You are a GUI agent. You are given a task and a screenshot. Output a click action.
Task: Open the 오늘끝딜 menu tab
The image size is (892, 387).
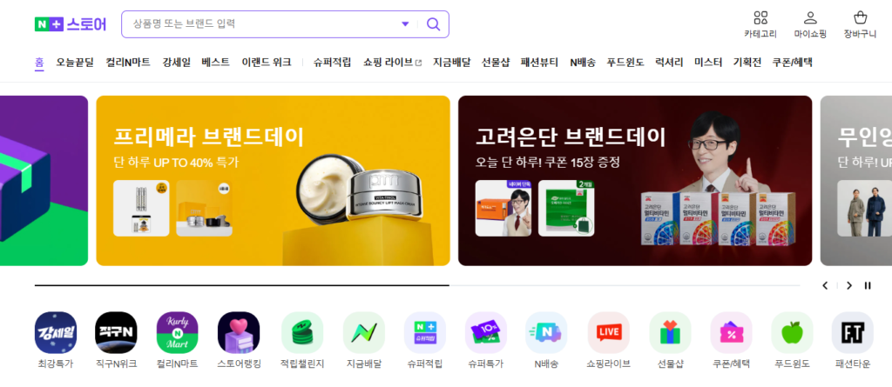pos(75,63)
